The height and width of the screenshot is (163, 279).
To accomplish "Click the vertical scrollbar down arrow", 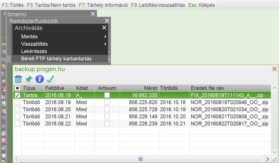I will [275, 152].
